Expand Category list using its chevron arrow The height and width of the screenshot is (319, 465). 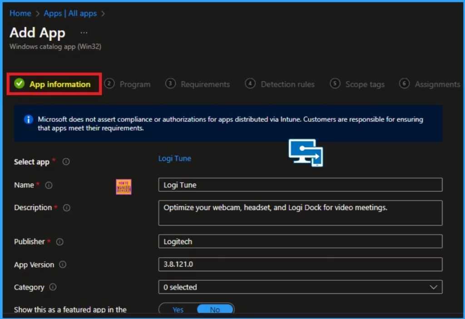[x=434, y=287]
